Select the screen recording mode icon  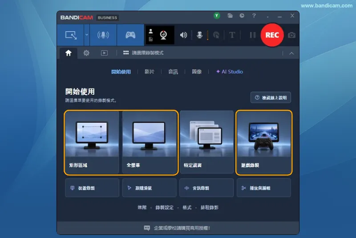coord(71,35)
